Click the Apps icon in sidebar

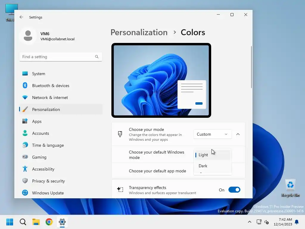coord(25,121)
